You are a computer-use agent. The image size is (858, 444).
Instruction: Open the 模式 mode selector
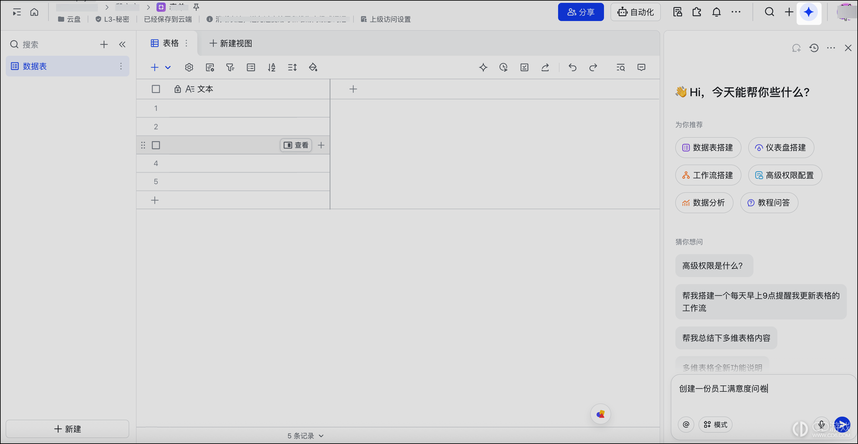(x=716, y=424)
